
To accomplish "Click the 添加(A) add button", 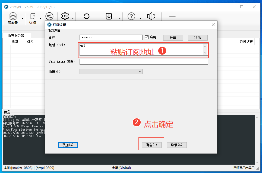I will tap(68, 145).
